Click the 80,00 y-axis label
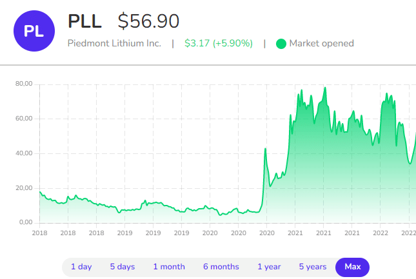This screenshot has height=279, width=416. point(24,84)
